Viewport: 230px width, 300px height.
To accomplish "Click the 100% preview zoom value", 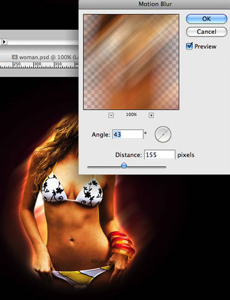I will point(131,114).
